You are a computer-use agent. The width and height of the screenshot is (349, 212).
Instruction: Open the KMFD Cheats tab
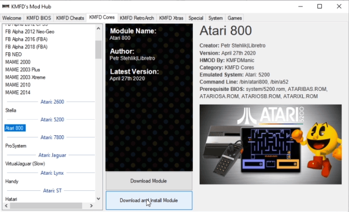pos(70,18)
